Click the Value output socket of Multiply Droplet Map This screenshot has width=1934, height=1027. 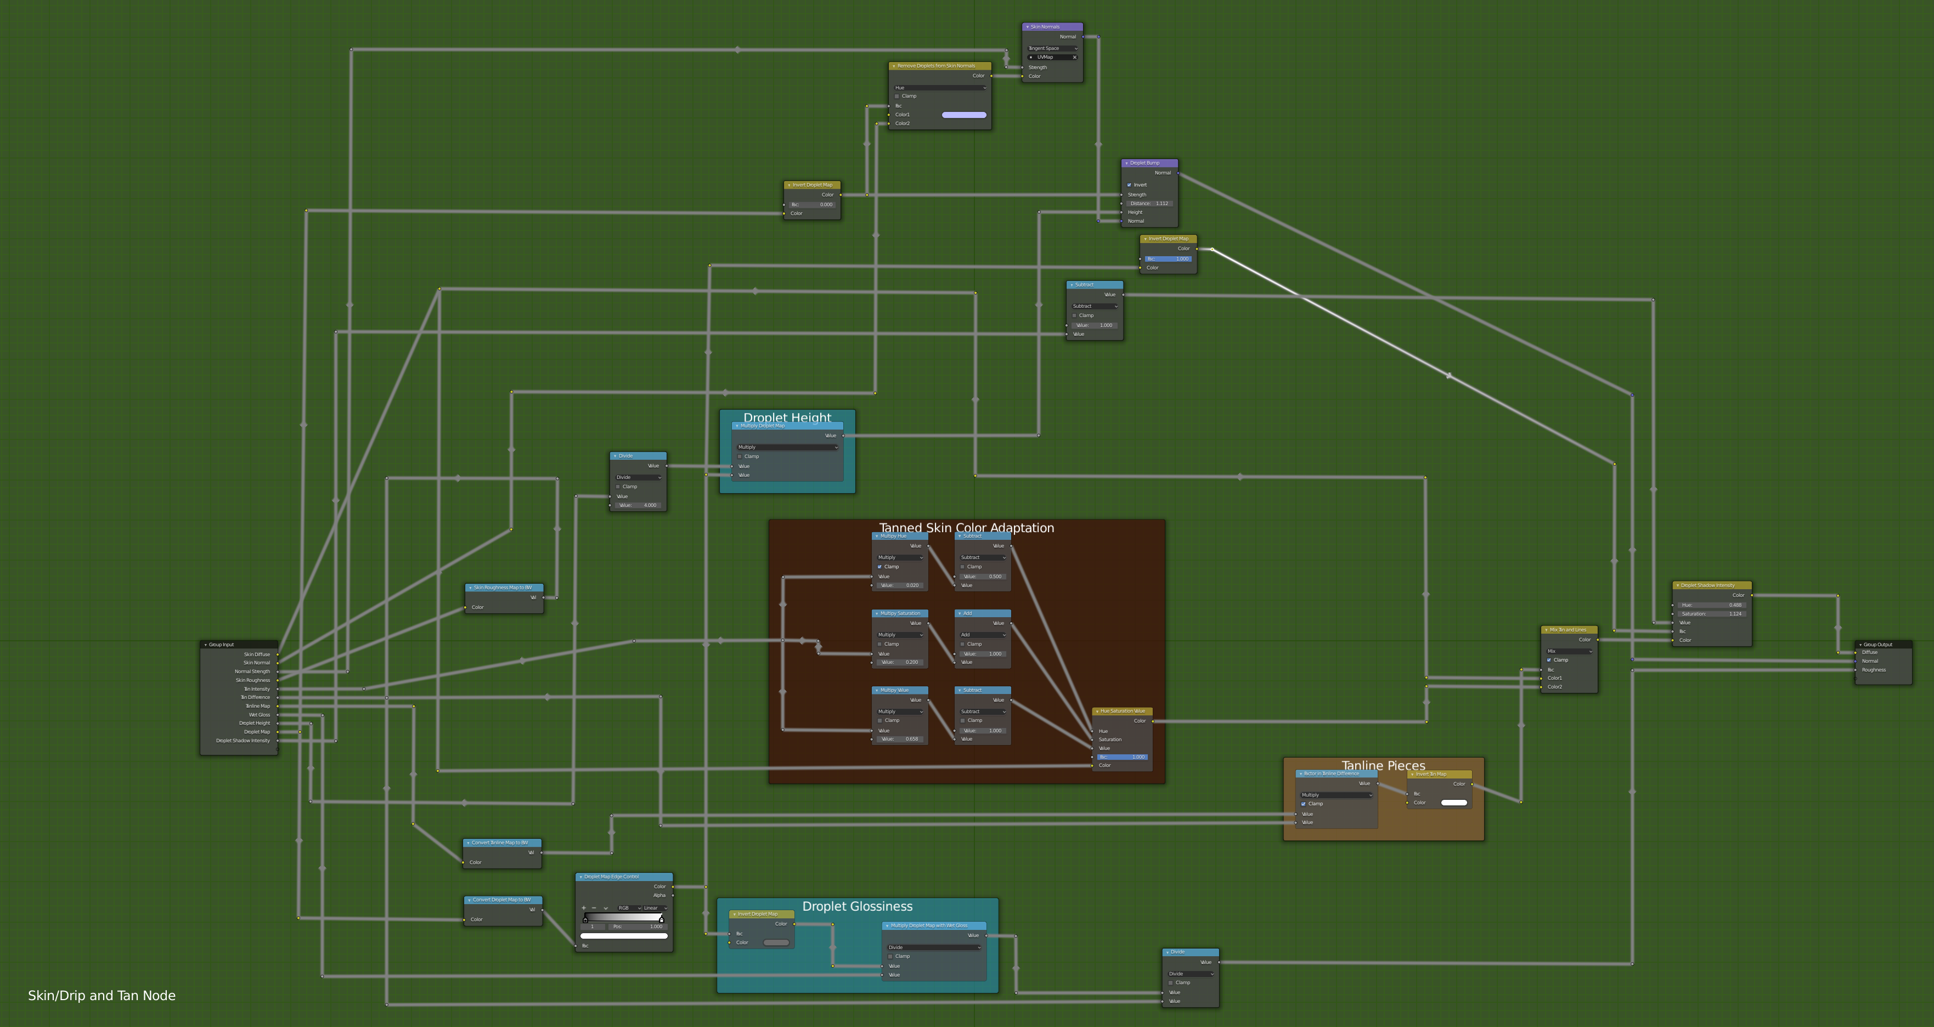(x=843, y=436)
